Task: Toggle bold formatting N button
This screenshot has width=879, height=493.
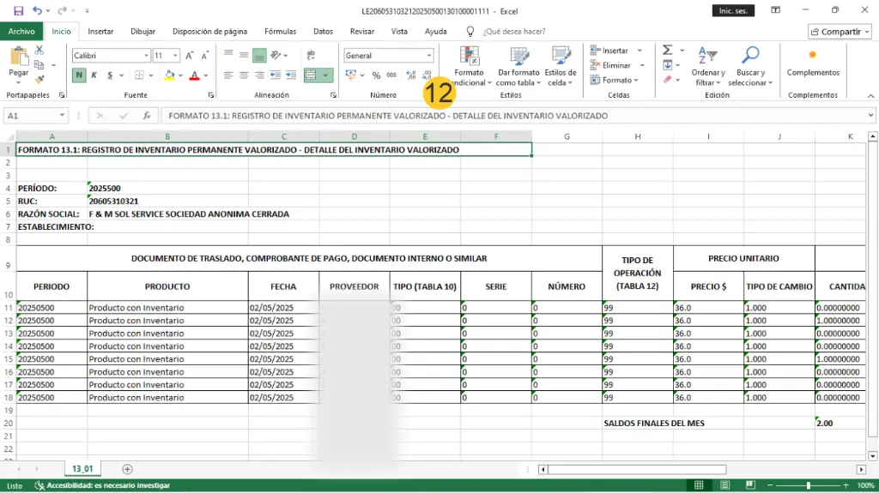Action: [x=79, y=75]
